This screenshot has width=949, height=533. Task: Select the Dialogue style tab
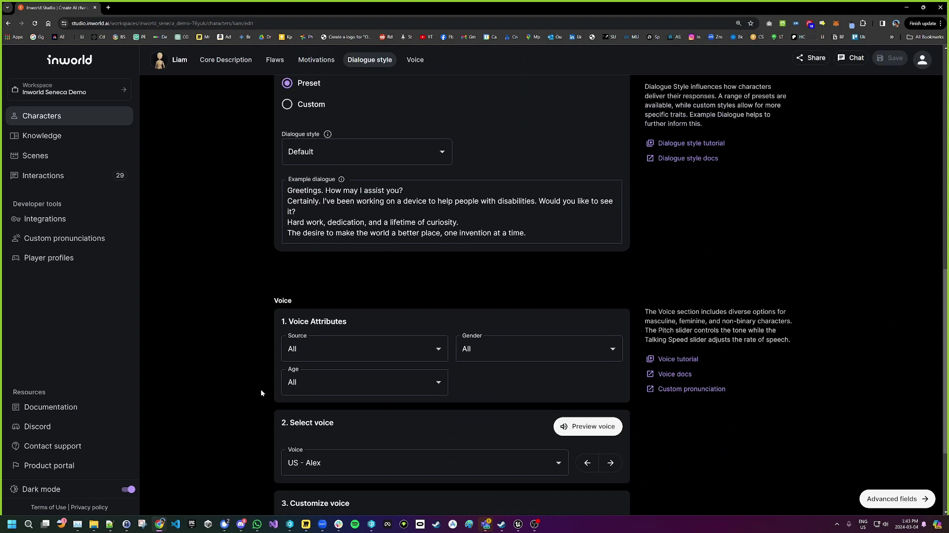(x=370, y=60)
